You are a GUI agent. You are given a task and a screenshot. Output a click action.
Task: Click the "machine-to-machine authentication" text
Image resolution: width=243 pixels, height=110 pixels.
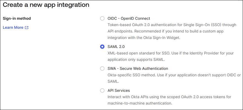140,103
